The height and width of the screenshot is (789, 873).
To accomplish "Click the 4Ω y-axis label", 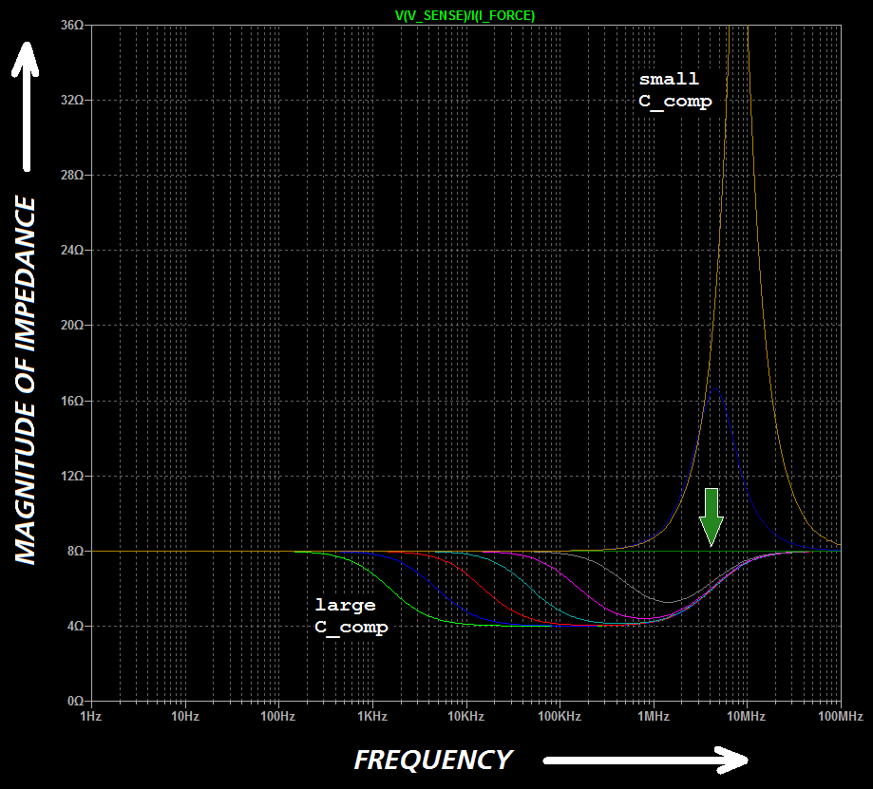I will (76, 626).
